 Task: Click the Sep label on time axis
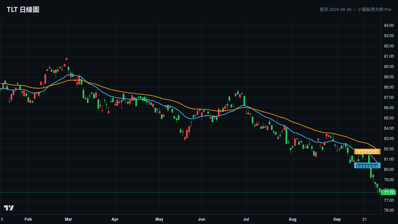(x=337, y=219)
